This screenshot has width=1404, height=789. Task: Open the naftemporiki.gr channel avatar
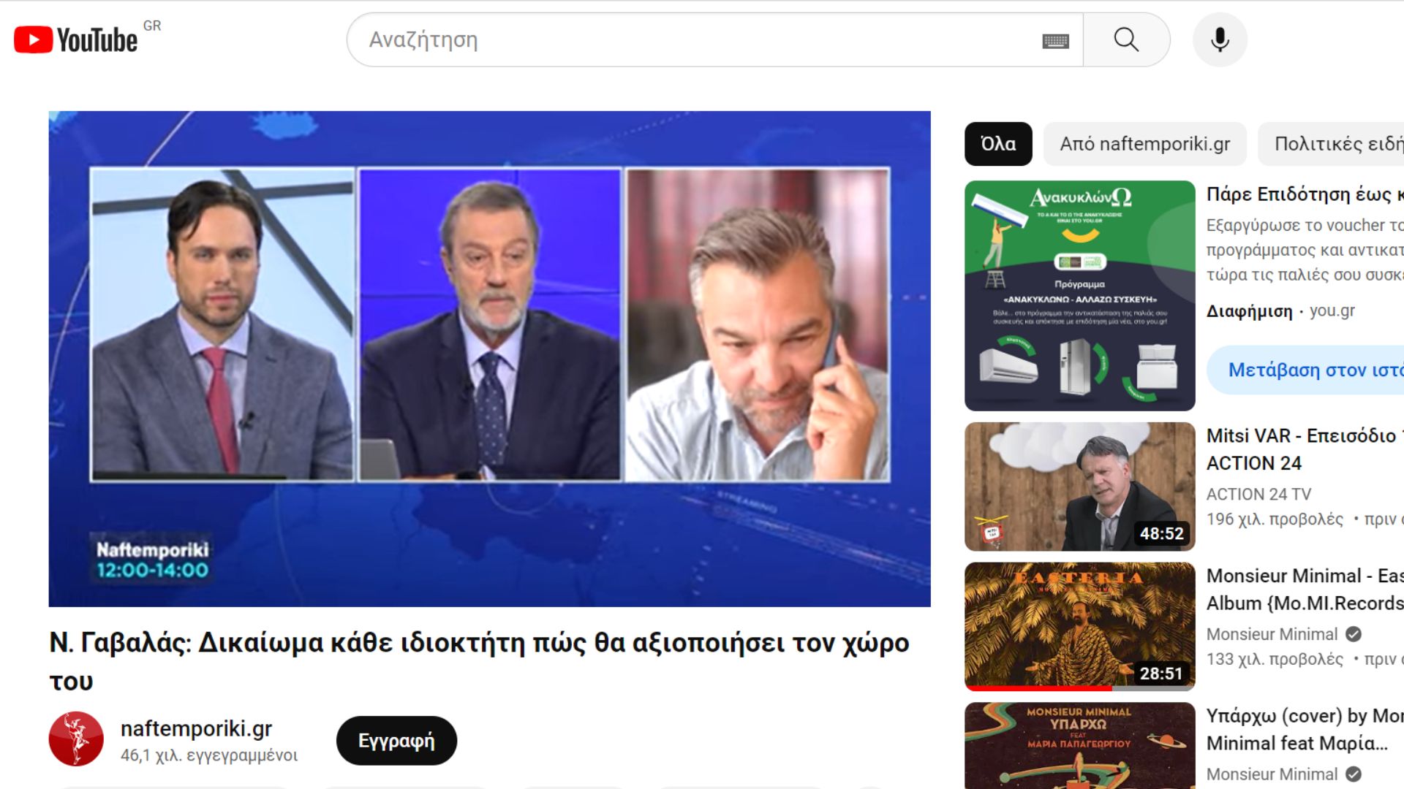tap(76, 739)
